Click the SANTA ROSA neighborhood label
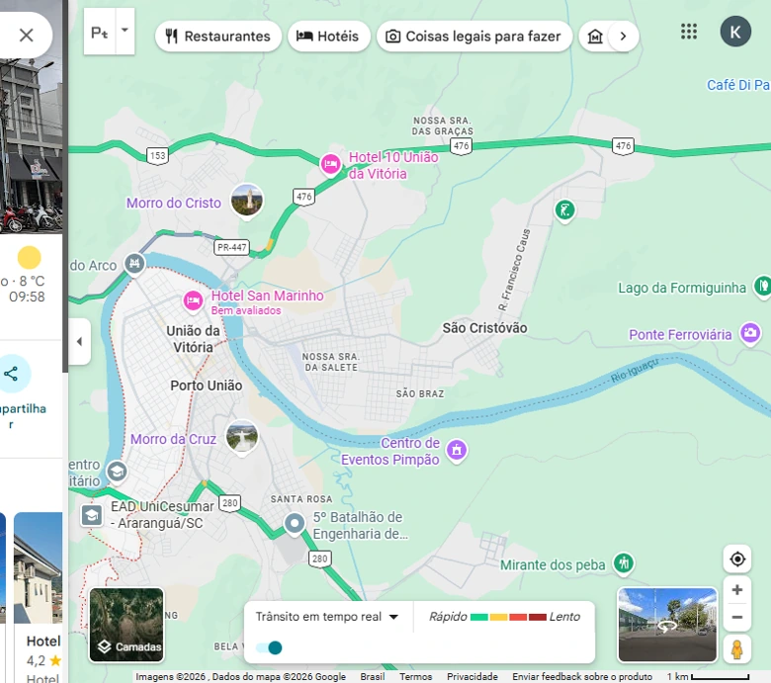The width and height of the screenshot is (771, 683). pyautogui.click(x=301, y=499)
